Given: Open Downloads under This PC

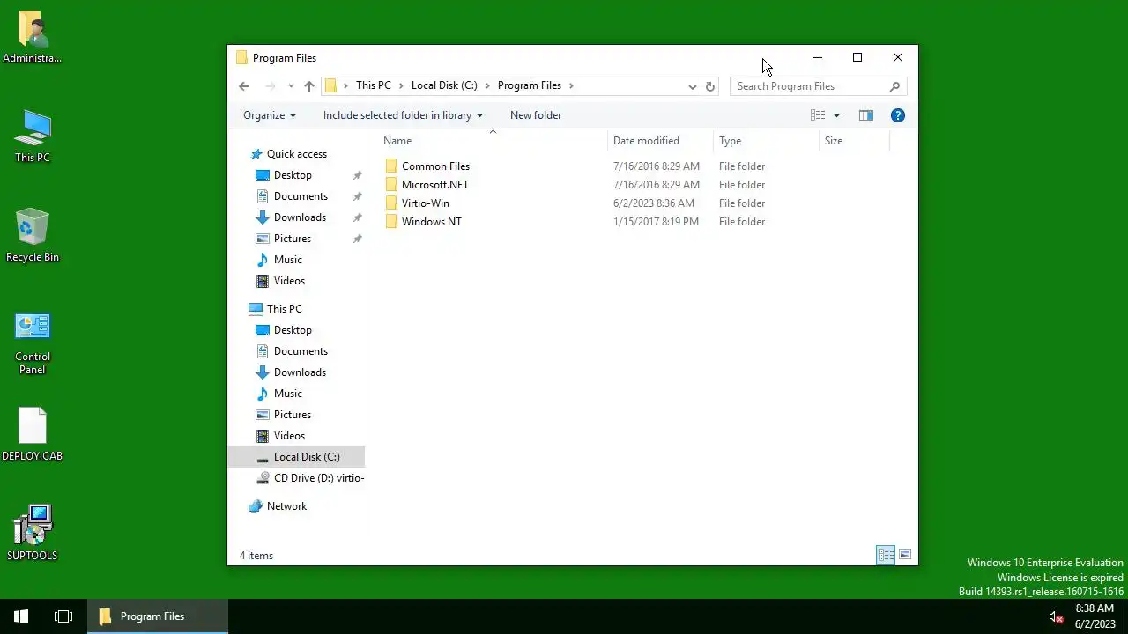Looking at the screenshot, I should point(300,372).
